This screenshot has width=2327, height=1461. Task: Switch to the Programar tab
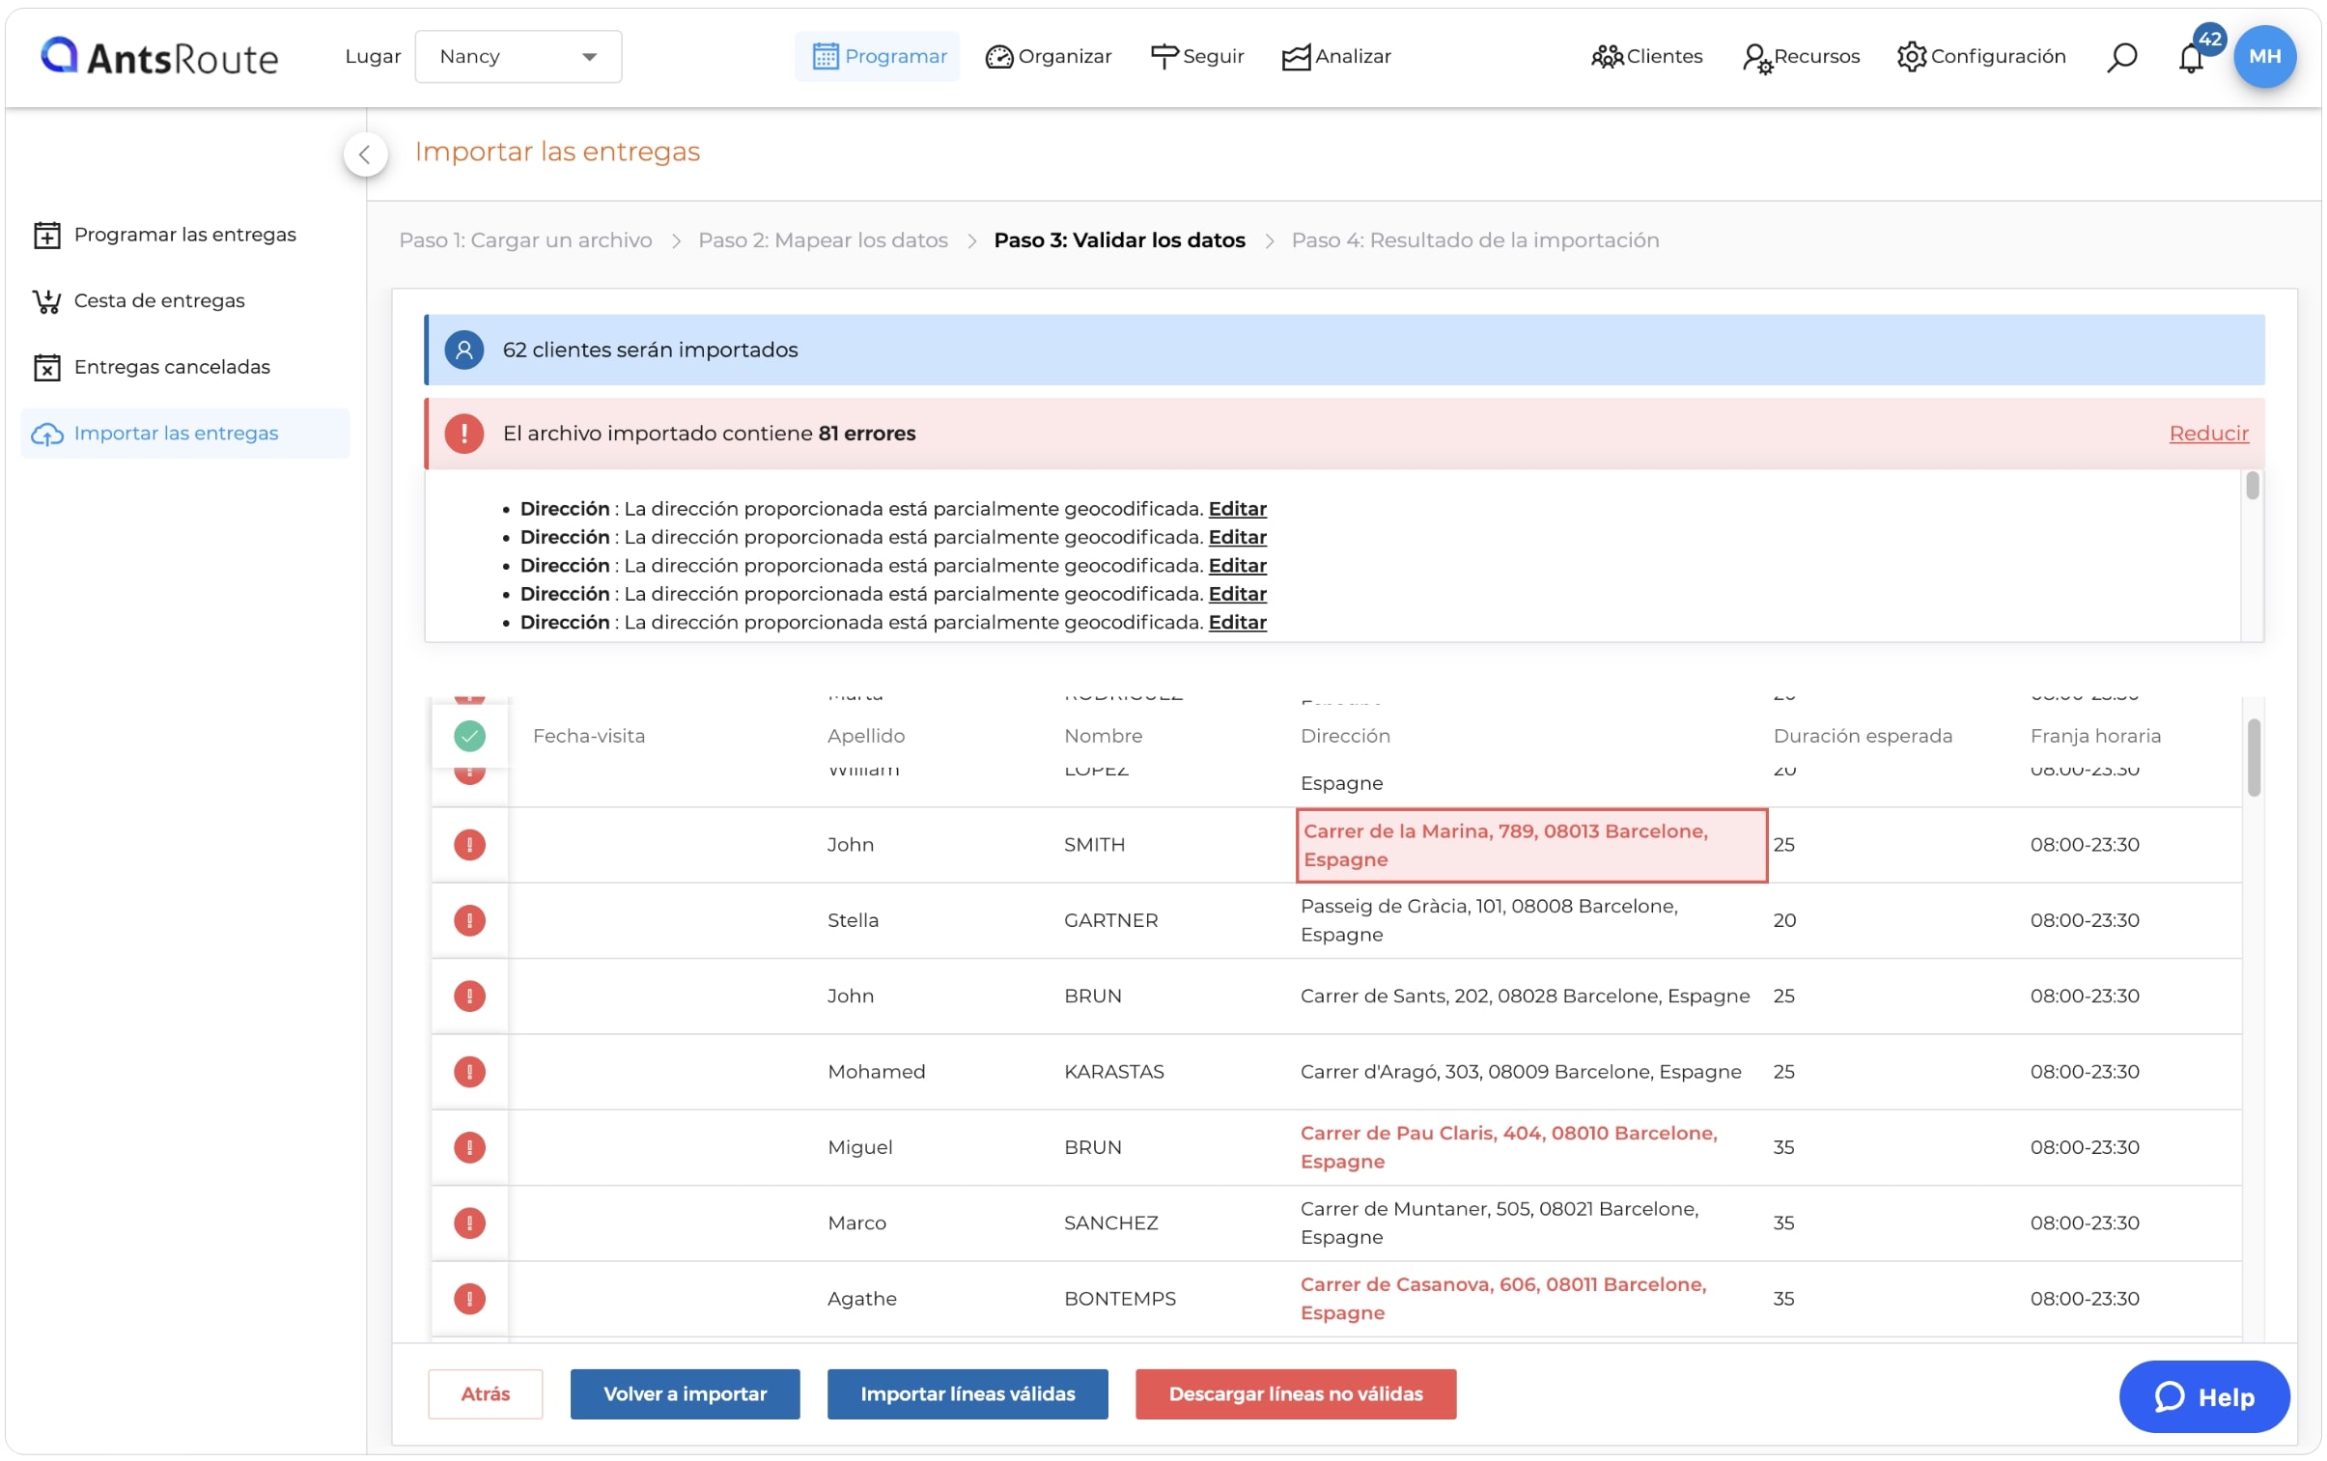[x=877, y=56]
